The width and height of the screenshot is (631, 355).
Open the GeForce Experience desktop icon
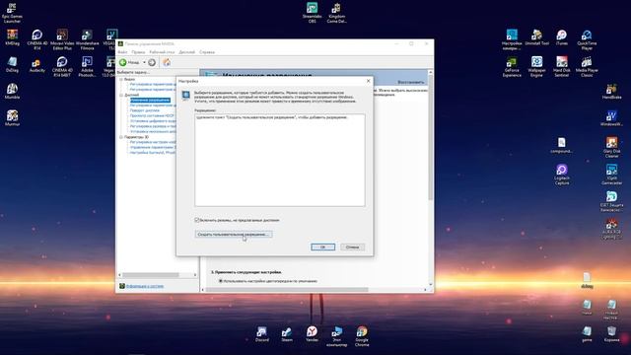coord(512,67)
